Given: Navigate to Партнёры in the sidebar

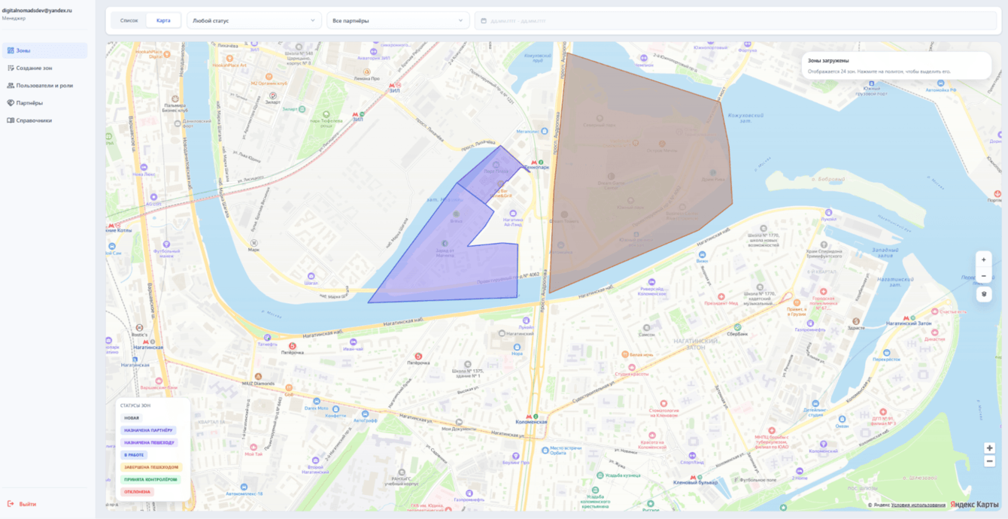Looking at the screenshot, I should tap(44, 103).
